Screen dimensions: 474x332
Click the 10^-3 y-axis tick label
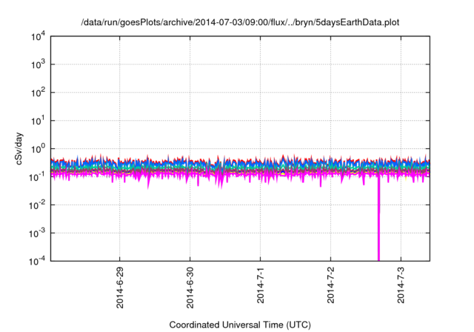tap(39, 233)
